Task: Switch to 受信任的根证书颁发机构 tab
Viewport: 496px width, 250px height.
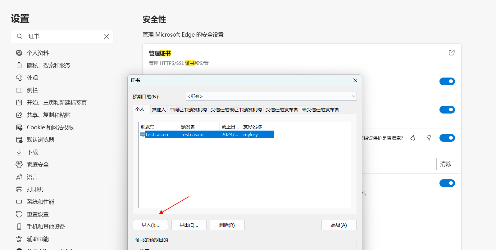Action: pyautogui.click(x=236, y=110)
